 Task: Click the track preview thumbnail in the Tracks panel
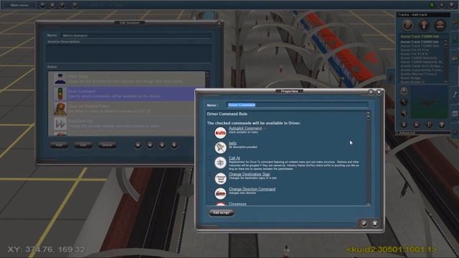tap(429, 102)
